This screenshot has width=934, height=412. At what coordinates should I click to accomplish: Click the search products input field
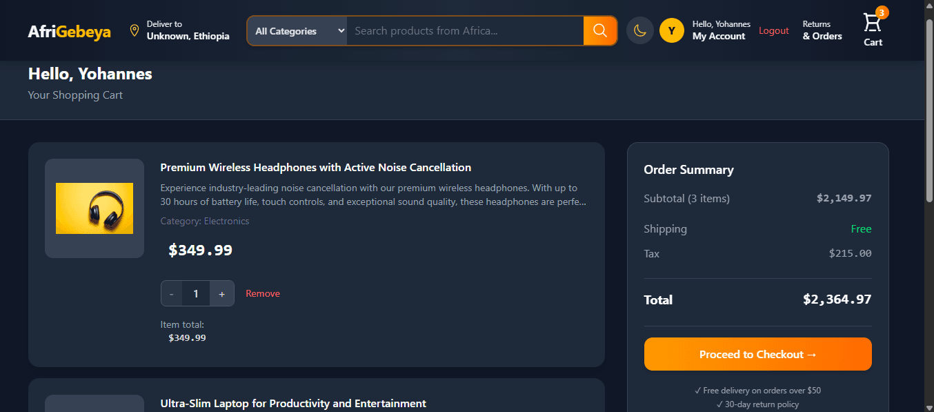[x=465, y=31]
